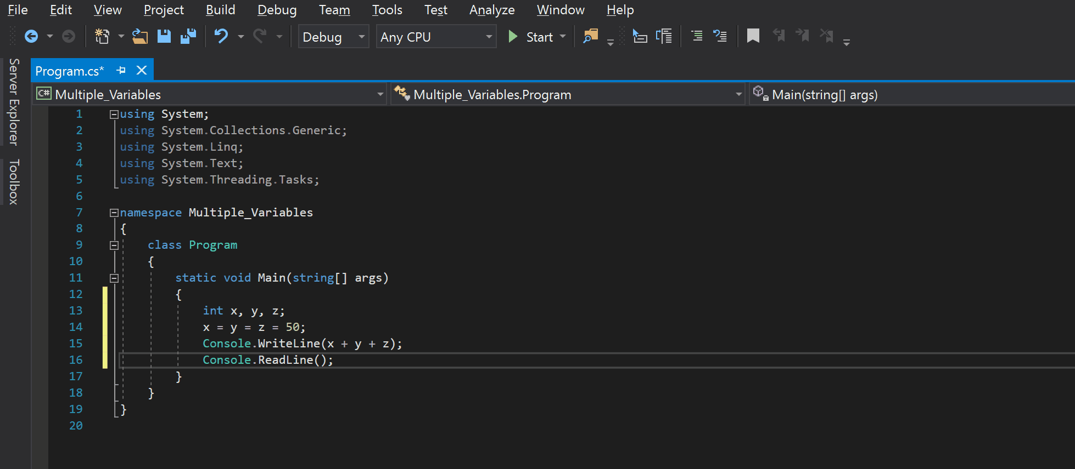Open the Project menu
The height and width of the screenshot is (469, 1075).
click(164, 10)
